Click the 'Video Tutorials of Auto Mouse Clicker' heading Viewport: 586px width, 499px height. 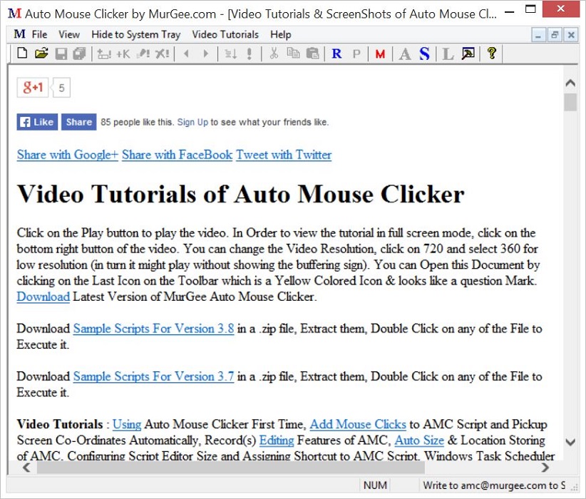(x=241, y=194)
